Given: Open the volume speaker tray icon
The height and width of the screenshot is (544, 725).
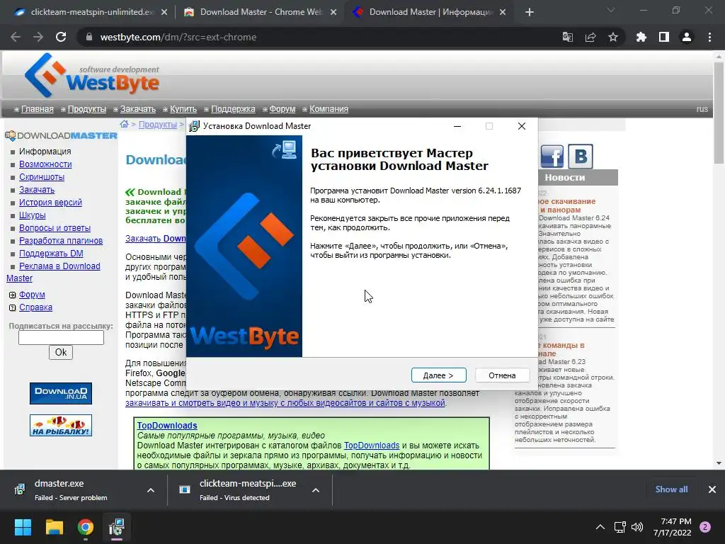Looking at the screenshot, I should pos(637,527).
